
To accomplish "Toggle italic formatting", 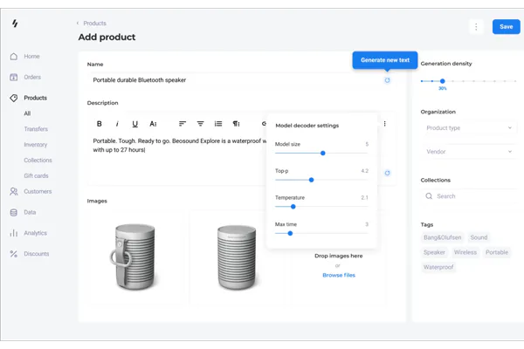I will [x=117, y=124].
